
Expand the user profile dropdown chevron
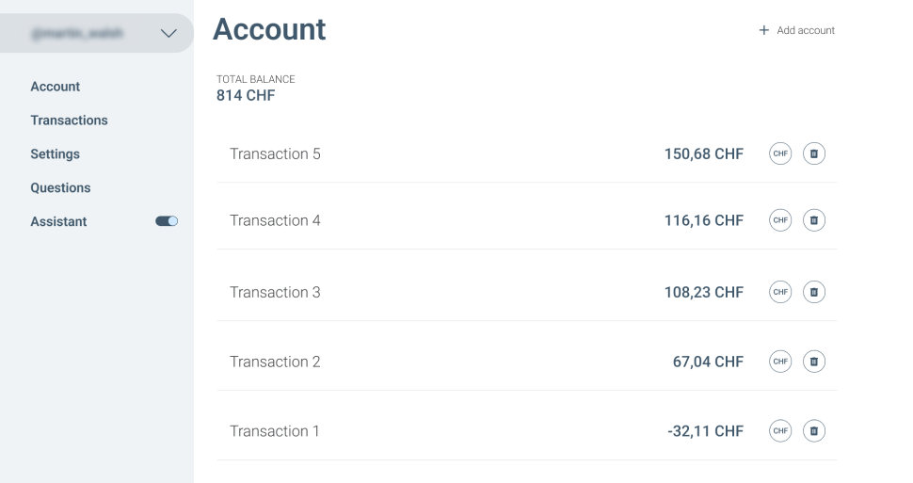(168, 34)
